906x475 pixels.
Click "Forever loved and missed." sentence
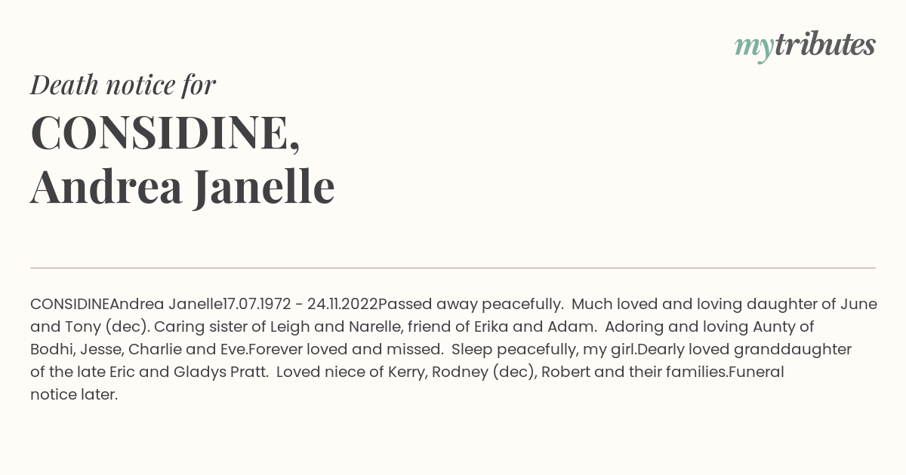(346, 350)
